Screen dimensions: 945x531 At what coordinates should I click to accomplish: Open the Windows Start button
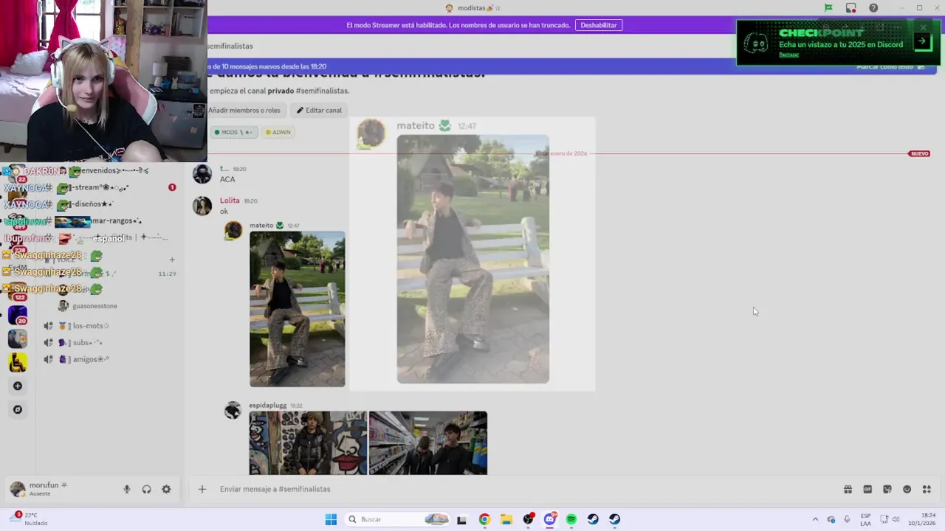(x=331, y=519)
